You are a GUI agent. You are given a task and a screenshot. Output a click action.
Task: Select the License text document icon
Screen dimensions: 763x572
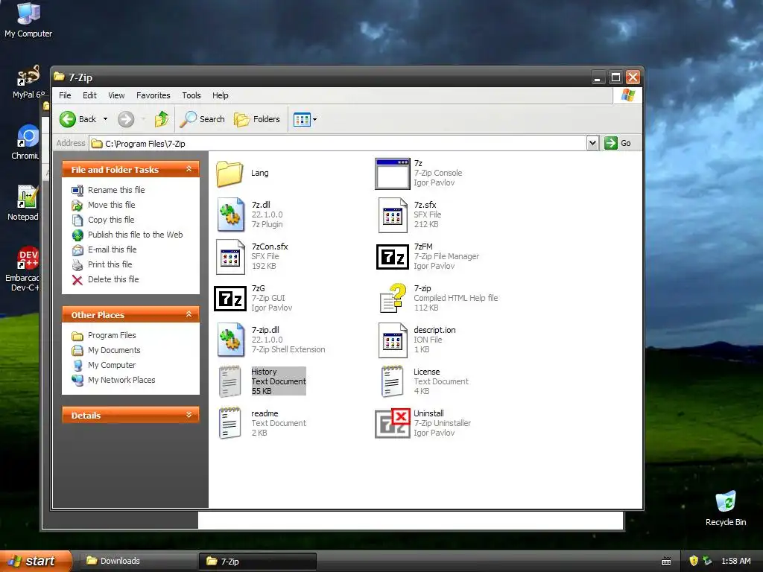392,381
